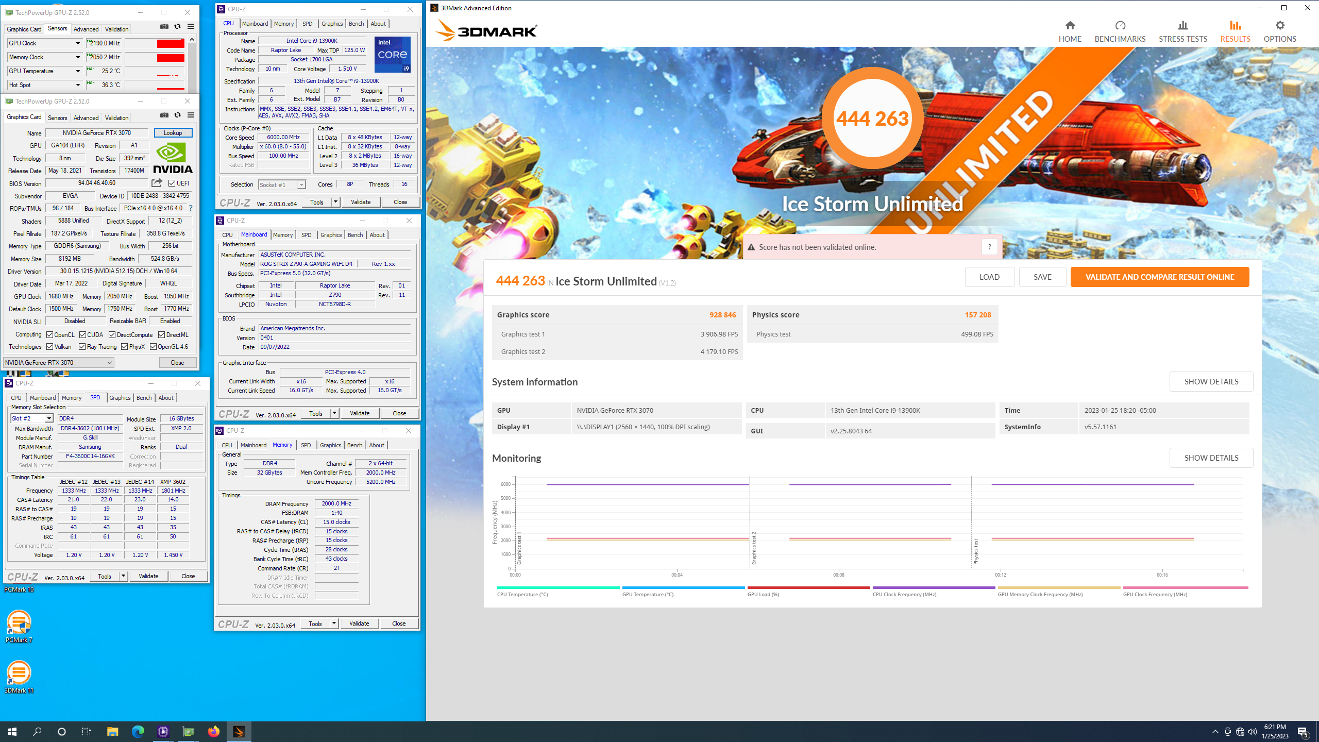
Task: Launch Microsoft Edge from taskbar
Action: click(138, 731)
